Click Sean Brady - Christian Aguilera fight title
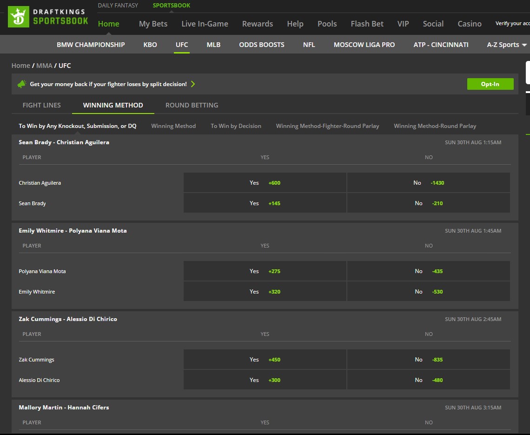The width and height of the screenshot is (530, 435). point(64,142)
